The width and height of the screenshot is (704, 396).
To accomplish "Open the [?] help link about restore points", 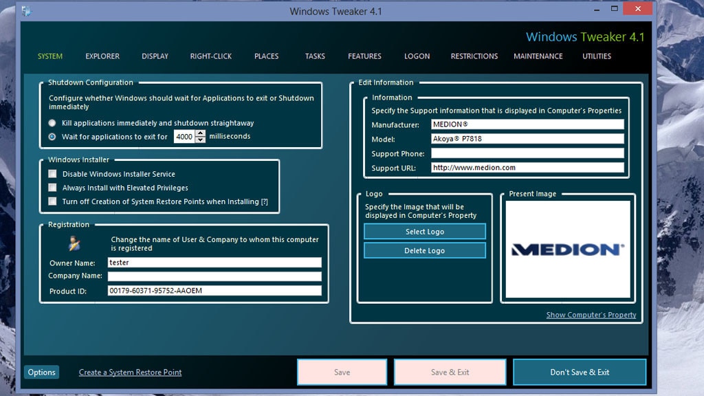I will 266,201.
